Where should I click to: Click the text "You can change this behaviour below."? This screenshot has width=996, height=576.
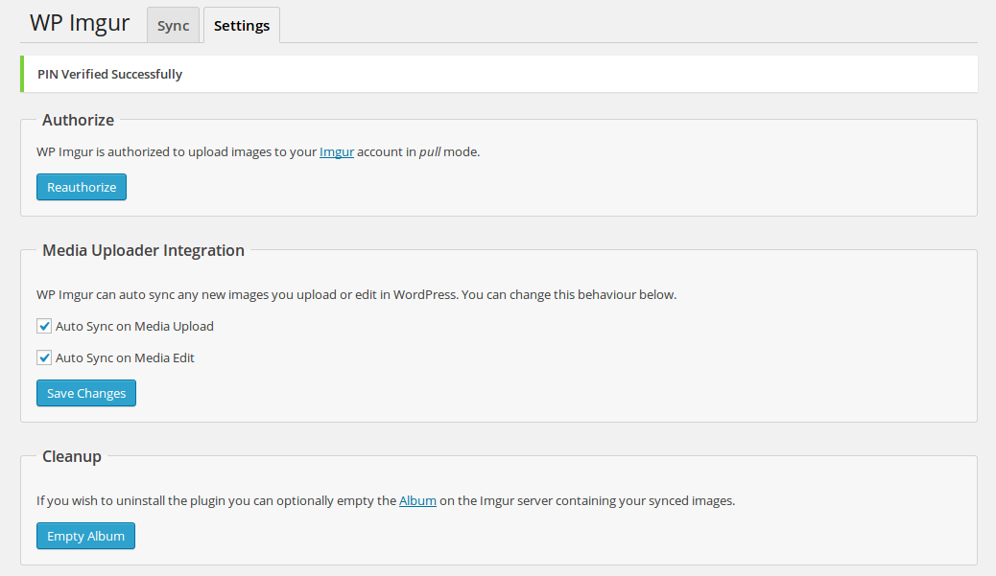click(568, 295)
